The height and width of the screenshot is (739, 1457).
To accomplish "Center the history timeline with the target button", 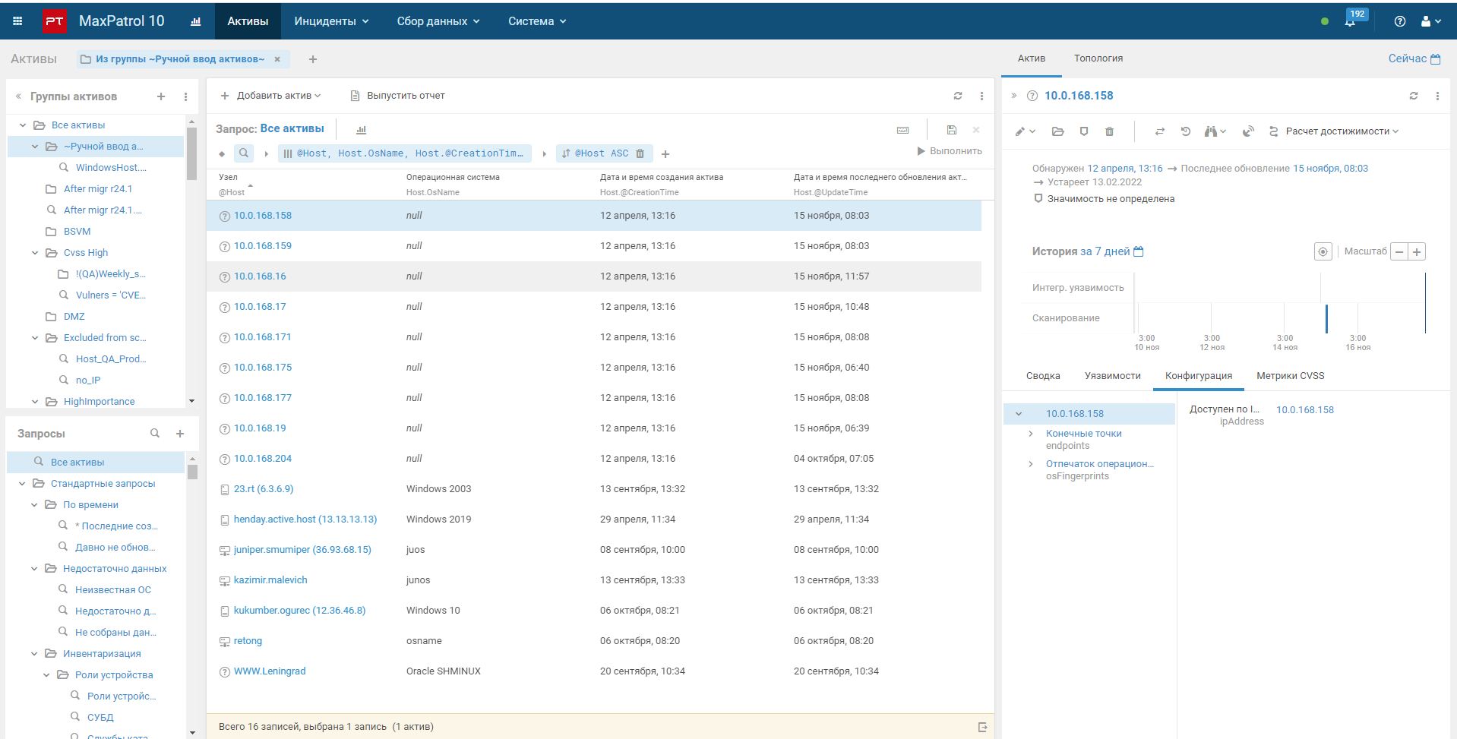I will tap(1323, 251).
